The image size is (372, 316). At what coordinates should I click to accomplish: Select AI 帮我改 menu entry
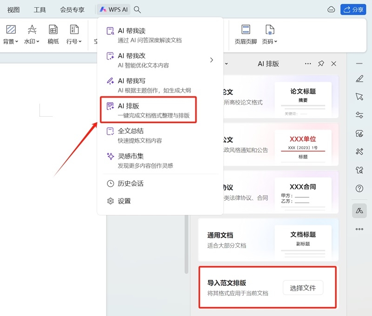pos(160,60)
